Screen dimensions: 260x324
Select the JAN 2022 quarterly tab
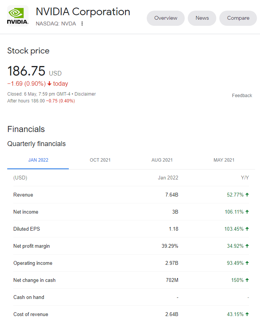(x=38, y=160)
